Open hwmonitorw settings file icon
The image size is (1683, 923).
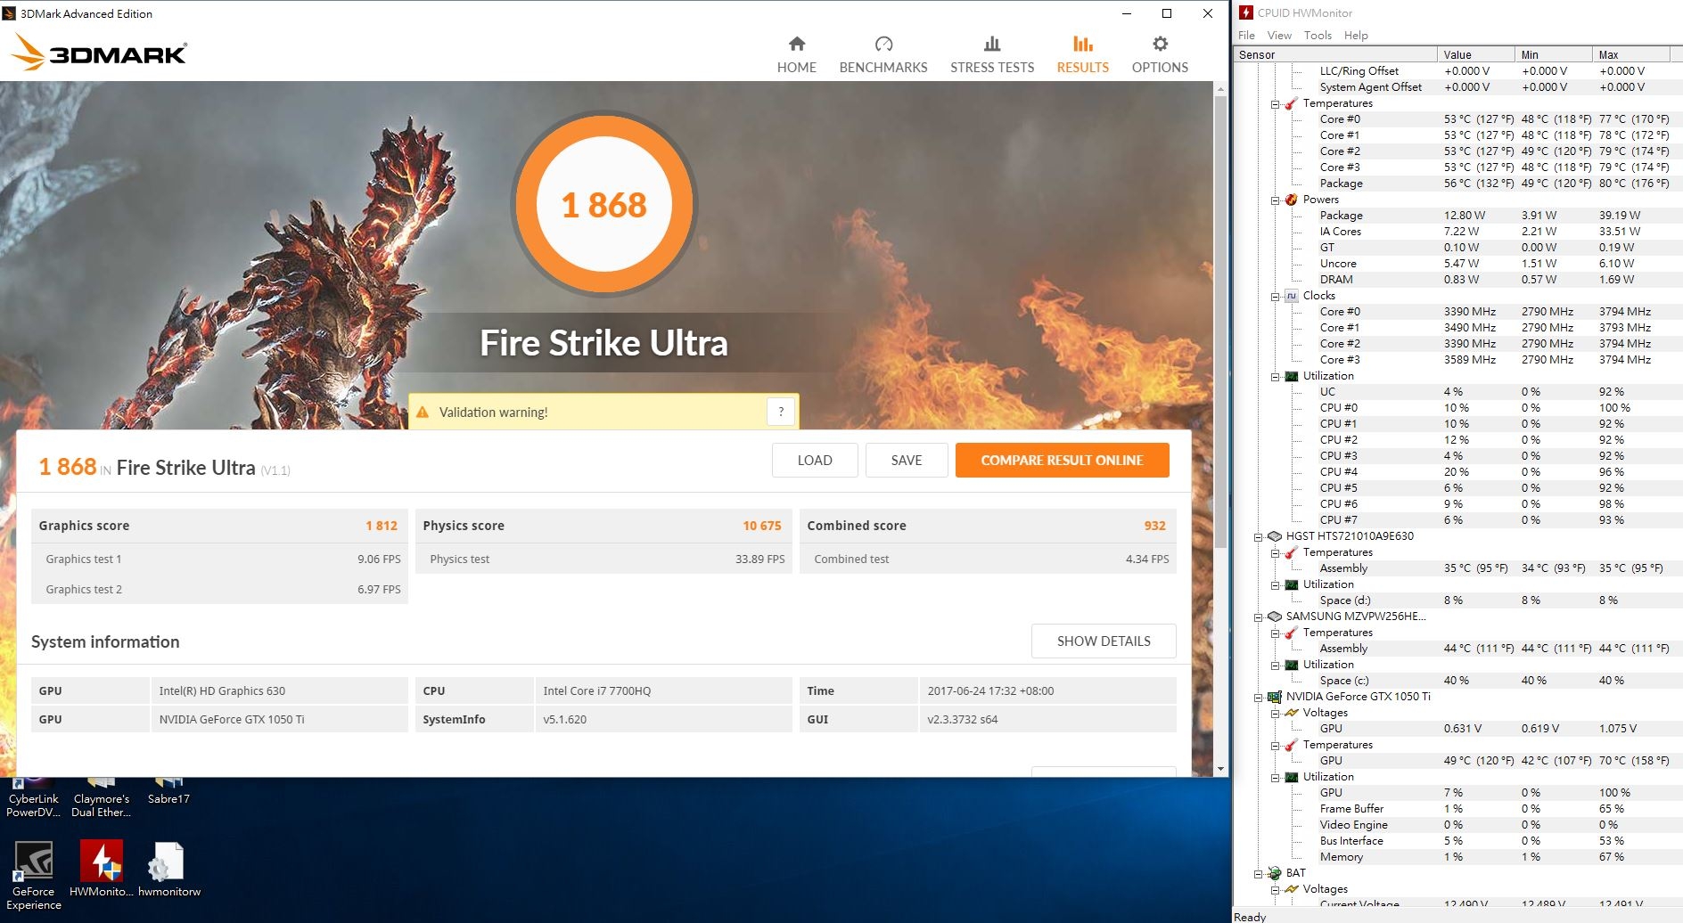pyautogui.click(x=168, y=870)
